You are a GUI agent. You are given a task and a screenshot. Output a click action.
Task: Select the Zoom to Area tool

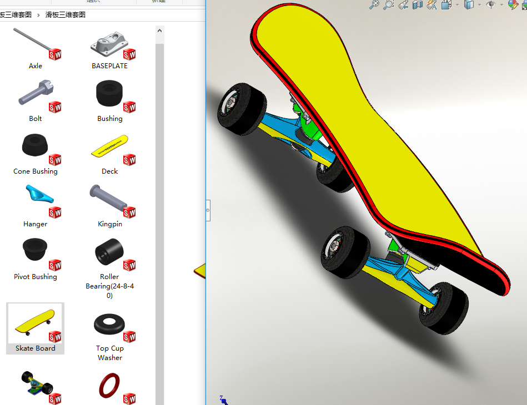coord(389,4)
